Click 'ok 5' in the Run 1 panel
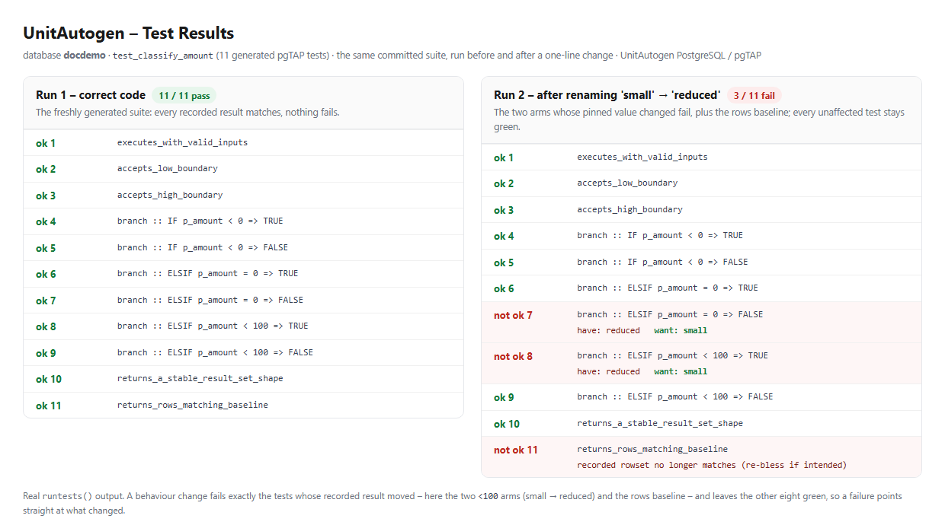The width and height of the screenshot is (945, 525). click(46, 248)
